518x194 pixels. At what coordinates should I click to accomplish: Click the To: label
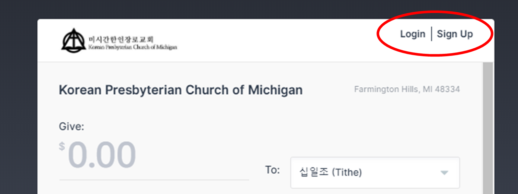pyautogui.click(x=272, y=170)
